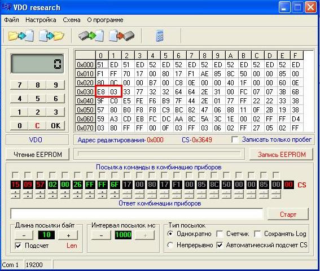The image size is (320, 271).
Task: Click the length value 10
Action: 46,235
